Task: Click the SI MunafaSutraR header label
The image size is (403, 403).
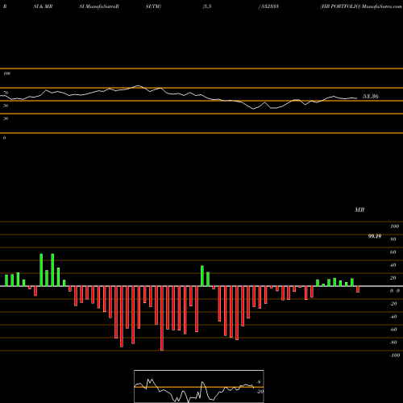Action: 99,6
